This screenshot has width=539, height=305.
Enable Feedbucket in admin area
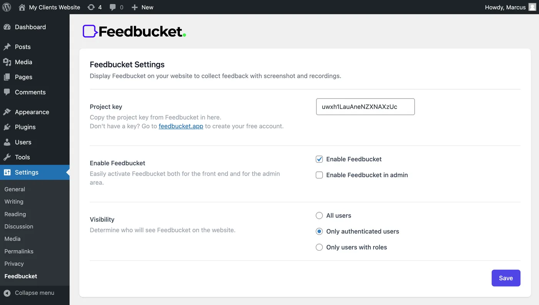pyautogui.click(x=319, y=175)
